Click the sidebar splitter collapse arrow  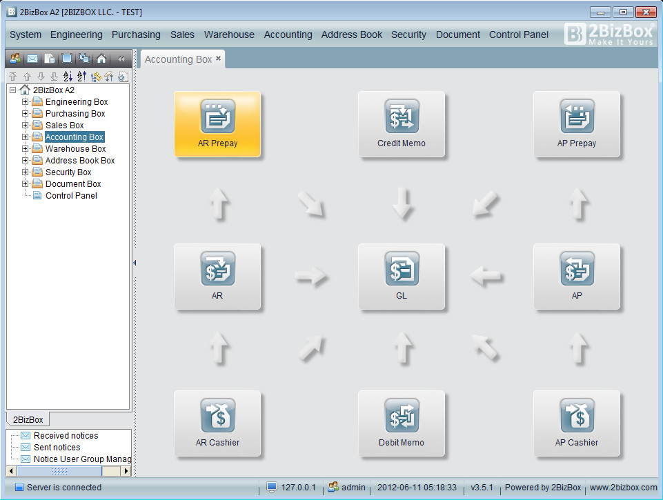(135, 263)
